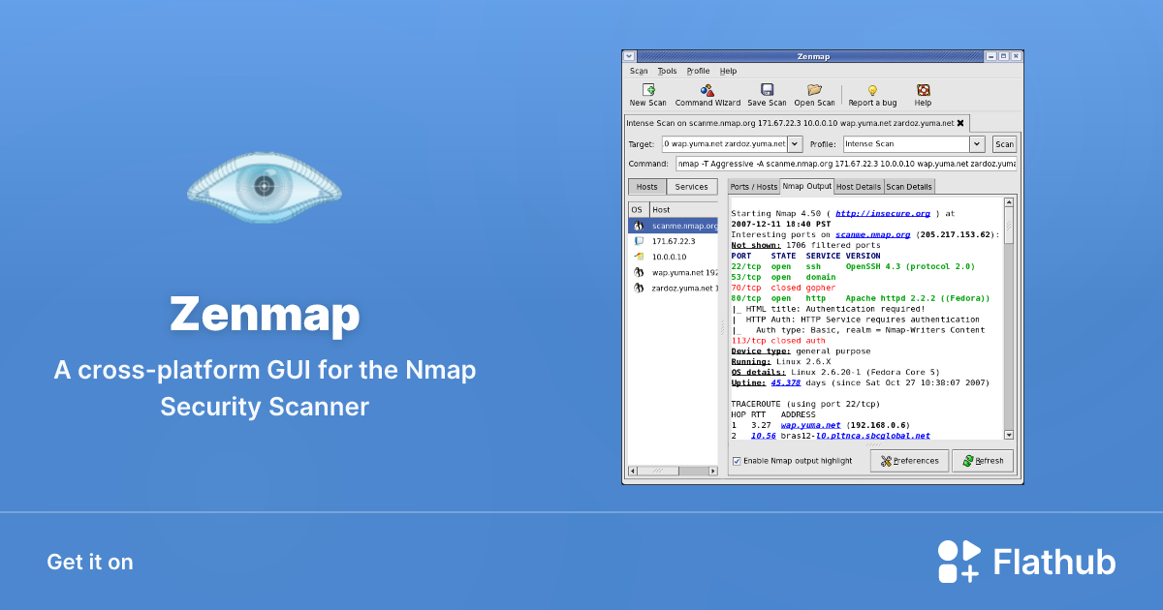Select host scanme.nmap.org in host list
The width and height of the screenshot is (1163, 610).
click(683, 226)
